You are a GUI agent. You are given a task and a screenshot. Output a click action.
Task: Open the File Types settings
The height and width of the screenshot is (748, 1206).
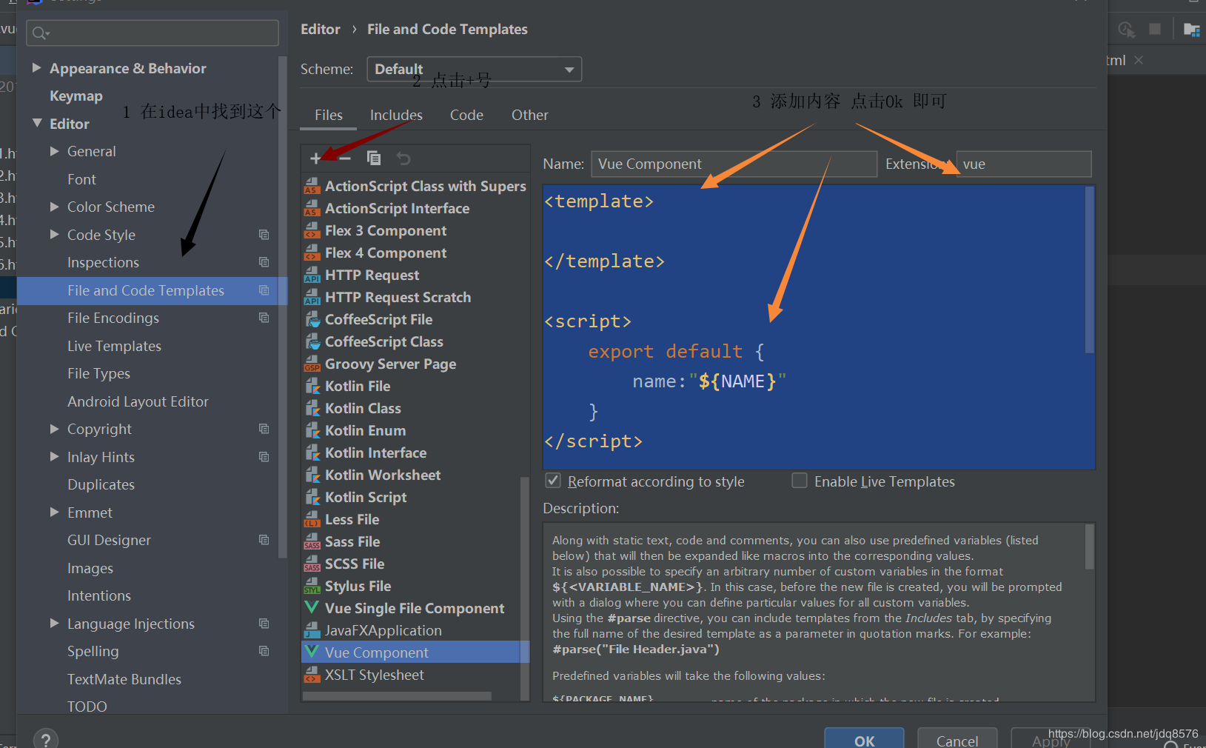pyautogui.click(x=98, y=373)
